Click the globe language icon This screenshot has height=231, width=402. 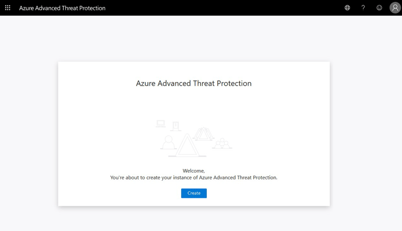tap(347, 8)
